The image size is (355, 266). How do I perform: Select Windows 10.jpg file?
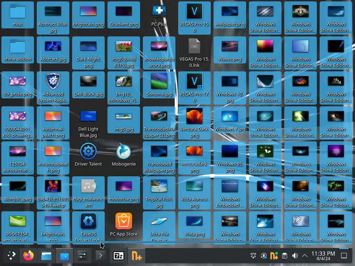coord(230,88)
